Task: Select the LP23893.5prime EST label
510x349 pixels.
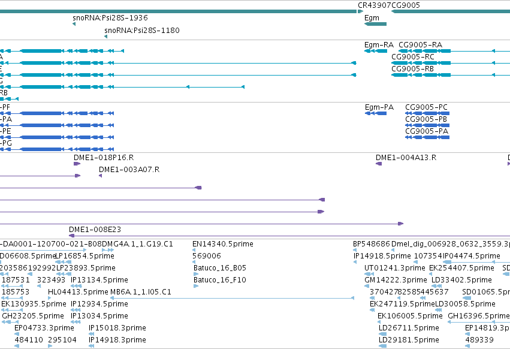Action: (x=86, y=268)
